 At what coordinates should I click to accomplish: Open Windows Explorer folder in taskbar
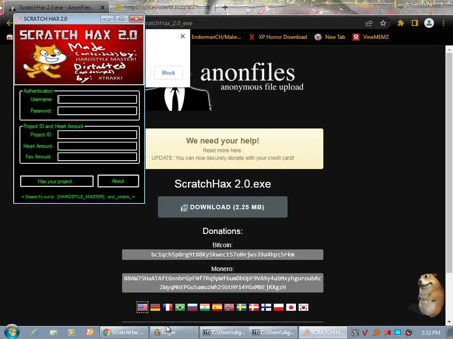pos(53,332)
